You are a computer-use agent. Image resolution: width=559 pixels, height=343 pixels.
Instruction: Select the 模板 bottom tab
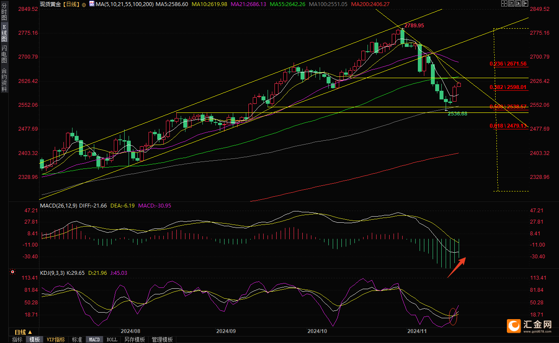(34, 340)
